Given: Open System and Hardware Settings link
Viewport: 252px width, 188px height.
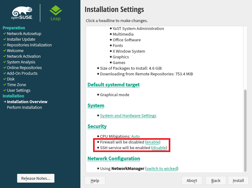Looking at the screenshot, I should [128, 116].
